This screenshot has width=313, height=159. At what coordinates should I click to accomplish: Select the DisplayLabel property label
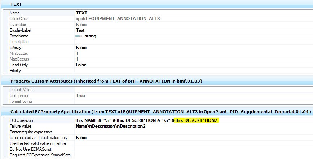(20, 30)
